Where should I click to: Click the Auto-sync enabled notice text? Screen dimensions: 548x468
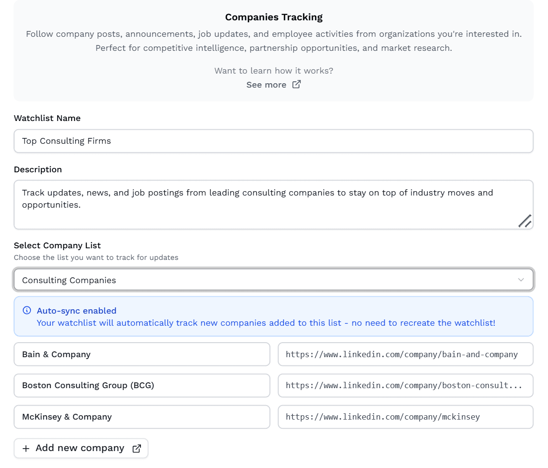(77, 310)
